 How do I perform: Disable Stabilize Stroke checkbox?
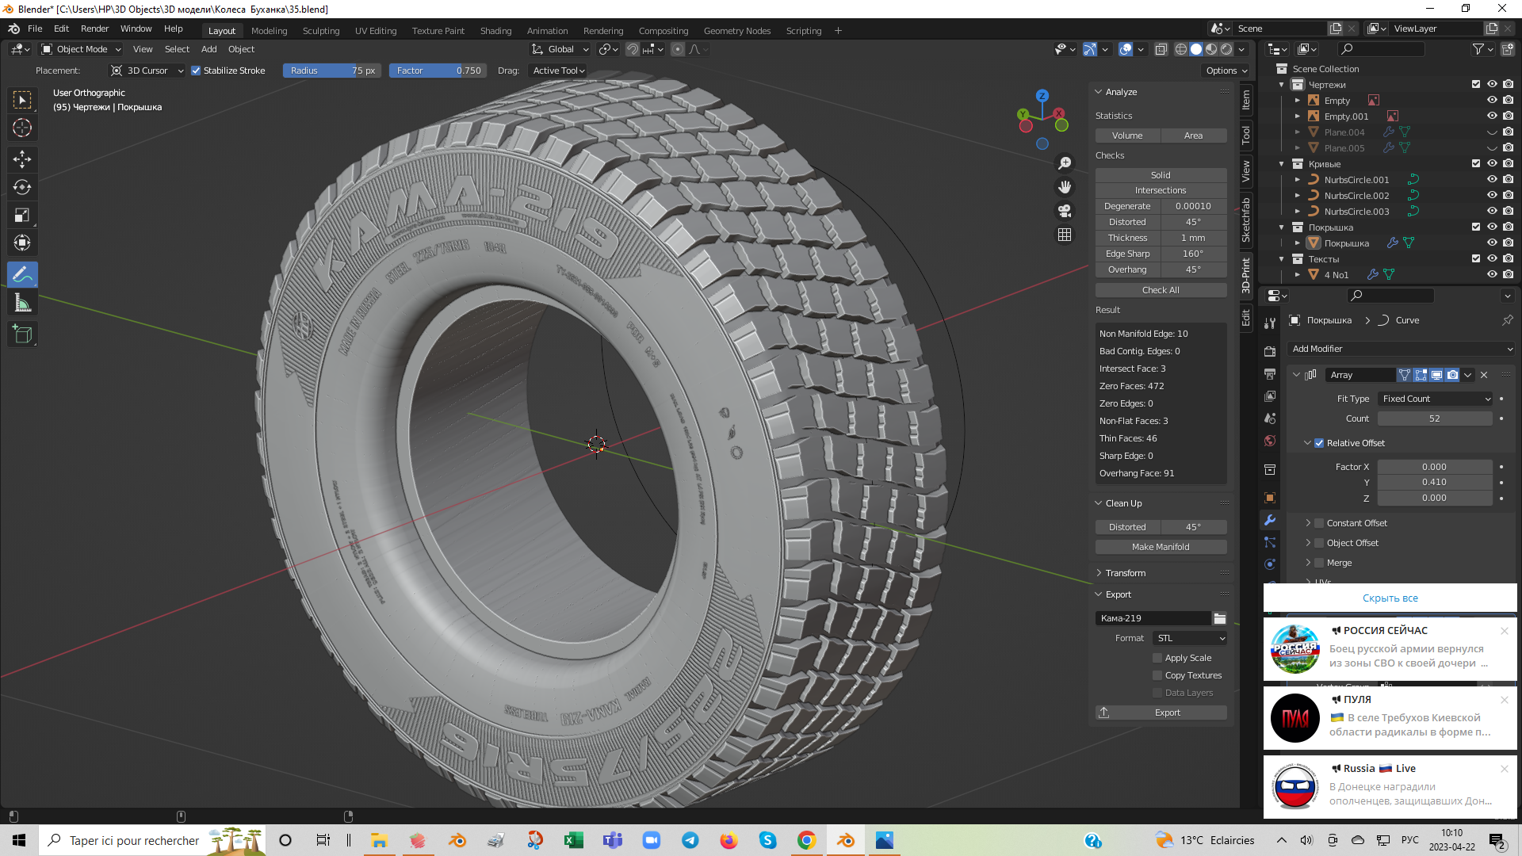click(196, 71)
